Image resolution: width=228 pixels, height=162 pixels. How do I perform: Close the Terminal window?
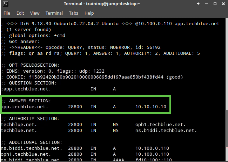pos(222,4)
